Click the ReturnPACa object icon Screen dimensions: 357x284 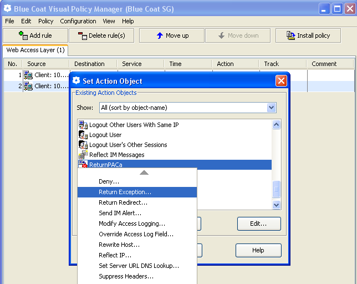coord(83,164)
